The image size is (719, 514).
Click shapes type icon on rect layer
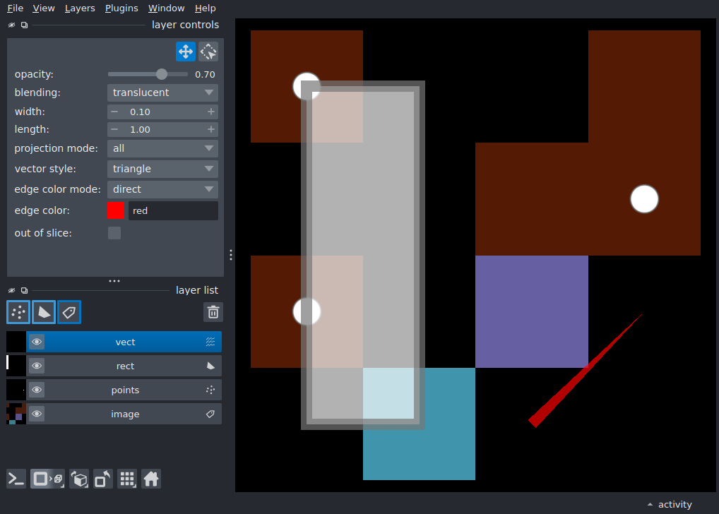[x=210, y=366]
